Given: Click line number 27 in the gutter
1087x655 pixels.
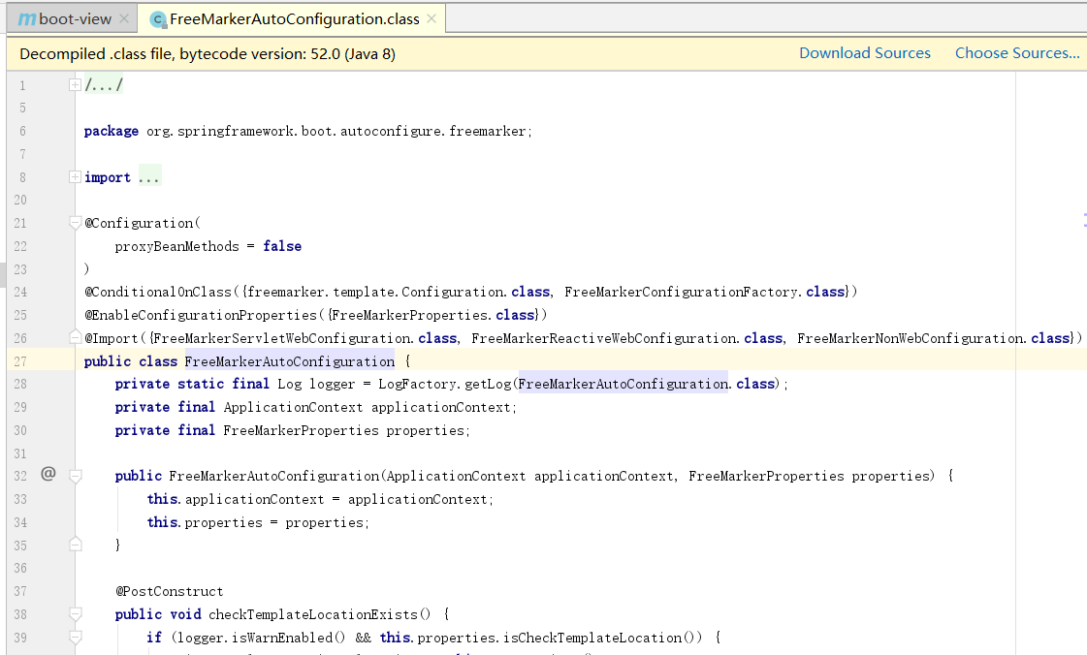Looking at the screenshot, I should 21,361.
